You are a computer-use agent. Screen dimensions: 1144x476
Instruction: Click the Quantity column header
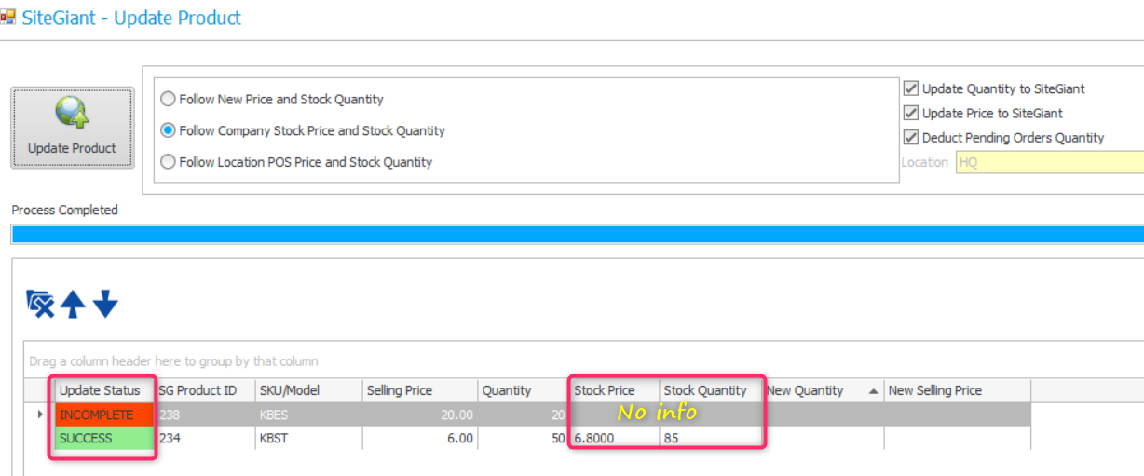524,390
